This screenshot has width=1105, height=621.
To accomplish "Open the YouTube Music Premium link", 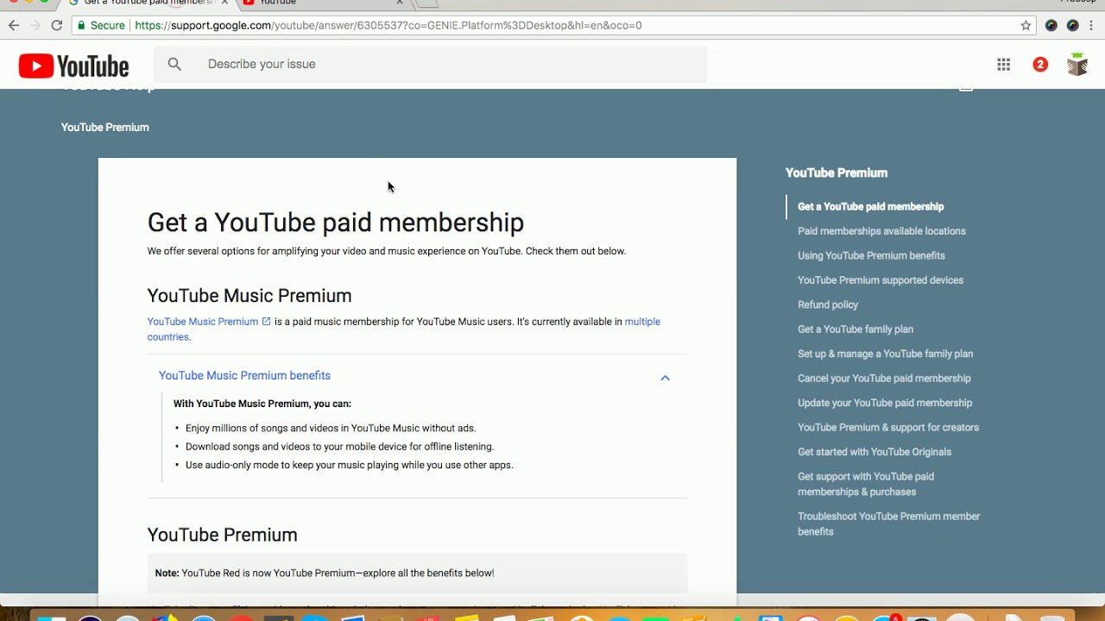I will coord(203,322).
